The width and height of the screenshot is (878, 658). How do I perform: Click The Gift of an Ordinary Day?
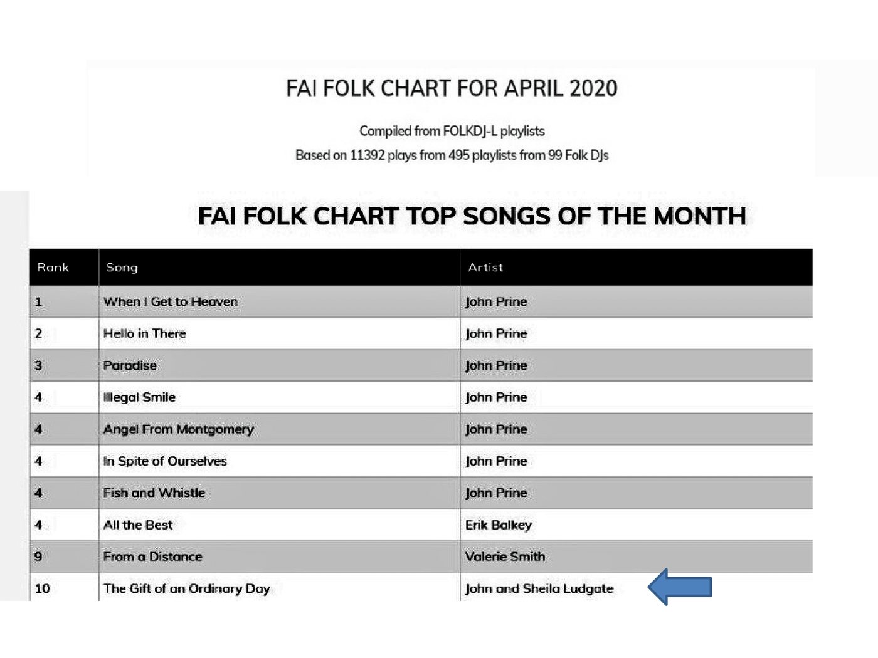[187, 588]
